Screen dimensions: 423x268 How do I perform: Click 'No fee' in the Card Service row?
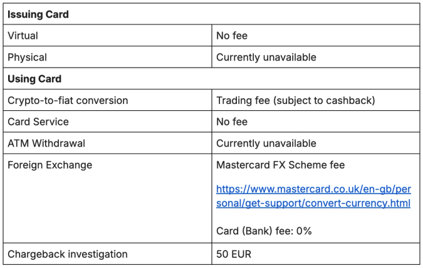coord(232,122)
